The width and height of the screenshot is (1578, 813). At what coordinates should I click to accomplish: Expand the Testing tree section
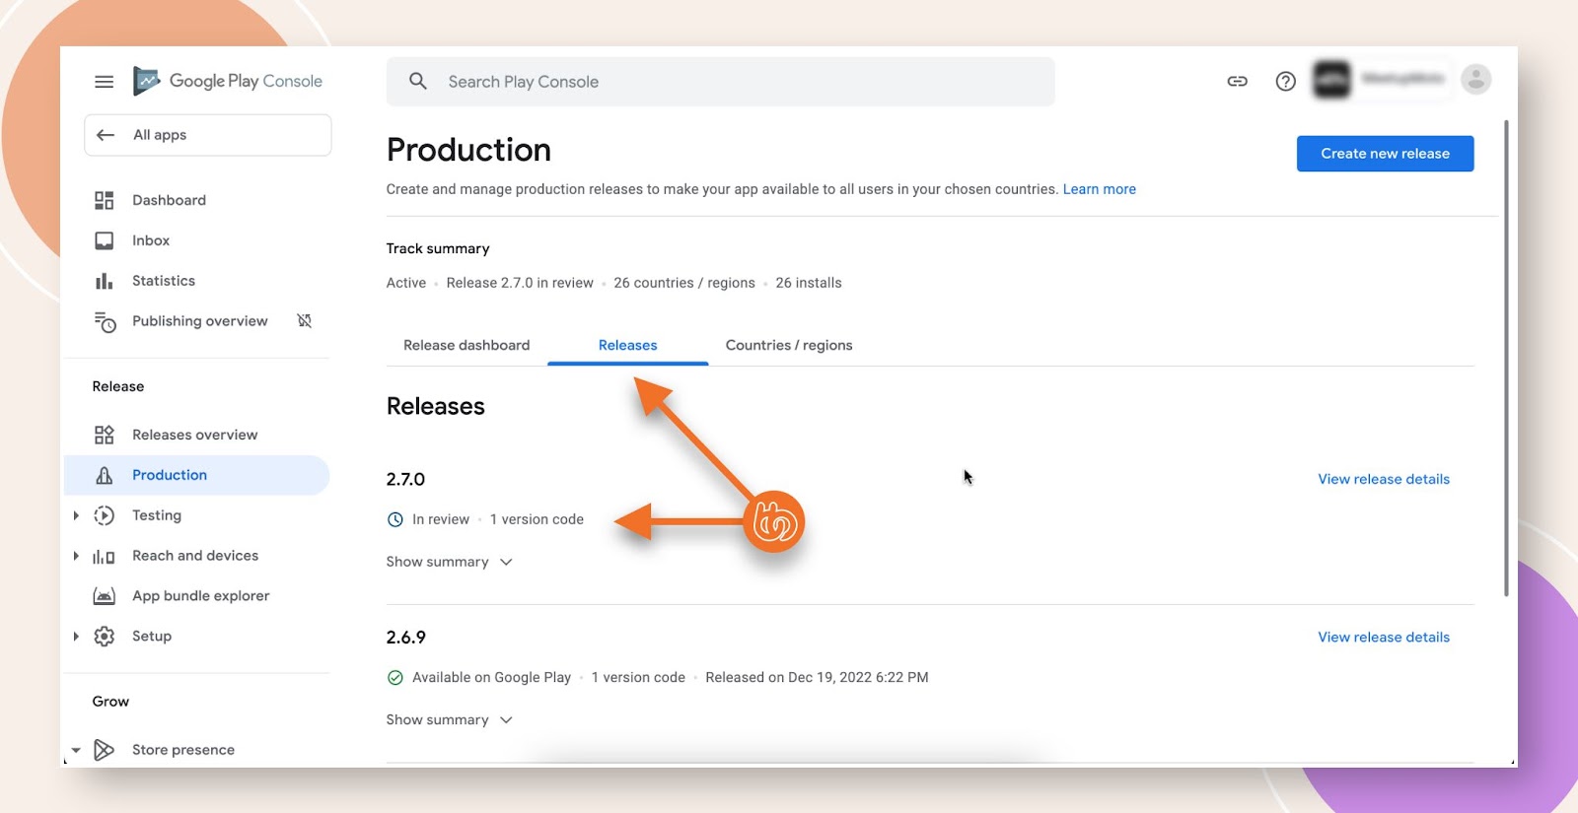pos(76,515)
